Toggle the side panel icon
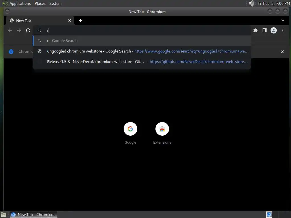This screenshot has width=291, height=218. tap(265, 30)
